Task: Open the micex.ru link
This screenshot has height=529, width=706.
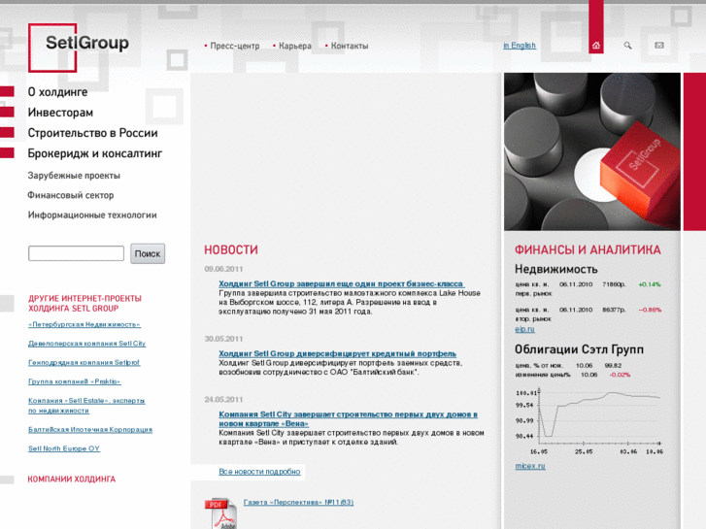Action: tap(530, 466)
